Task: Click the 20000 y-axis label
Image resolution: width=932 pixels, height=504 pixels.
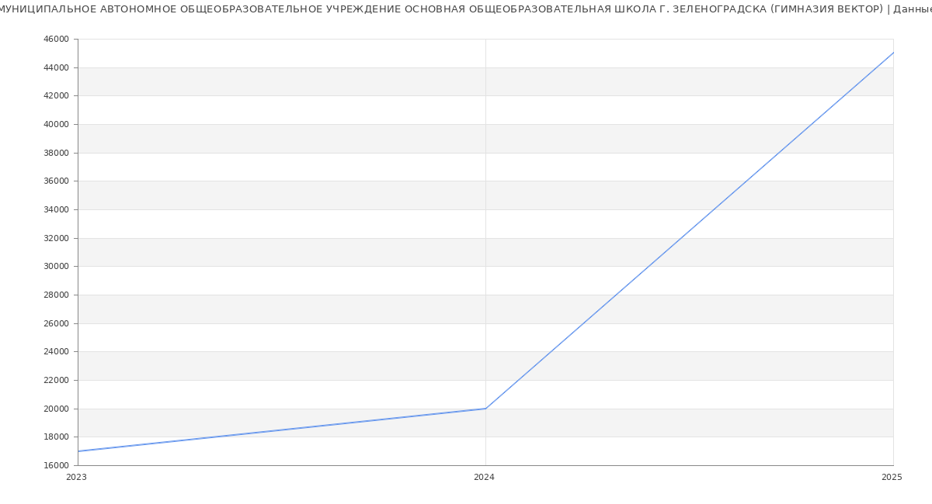Action: 56,409
